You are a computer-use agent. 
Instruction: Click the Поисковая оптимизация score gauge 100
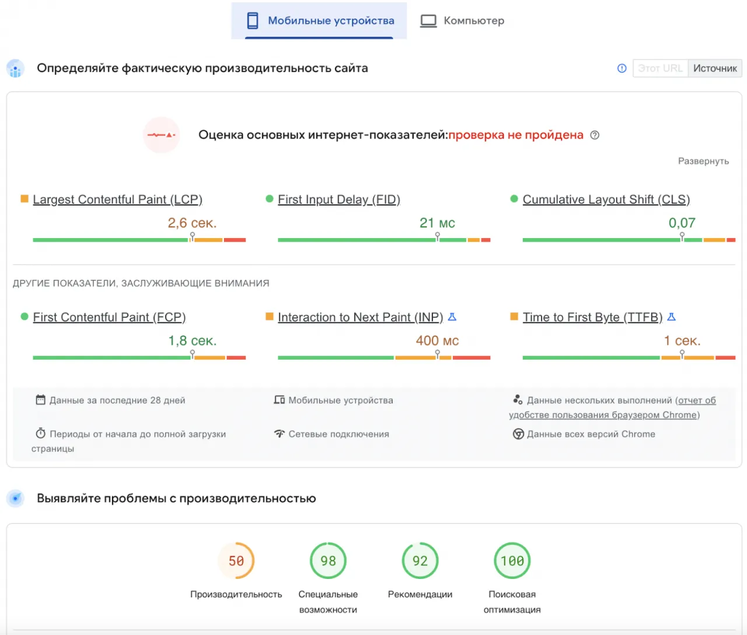[512, 561]
